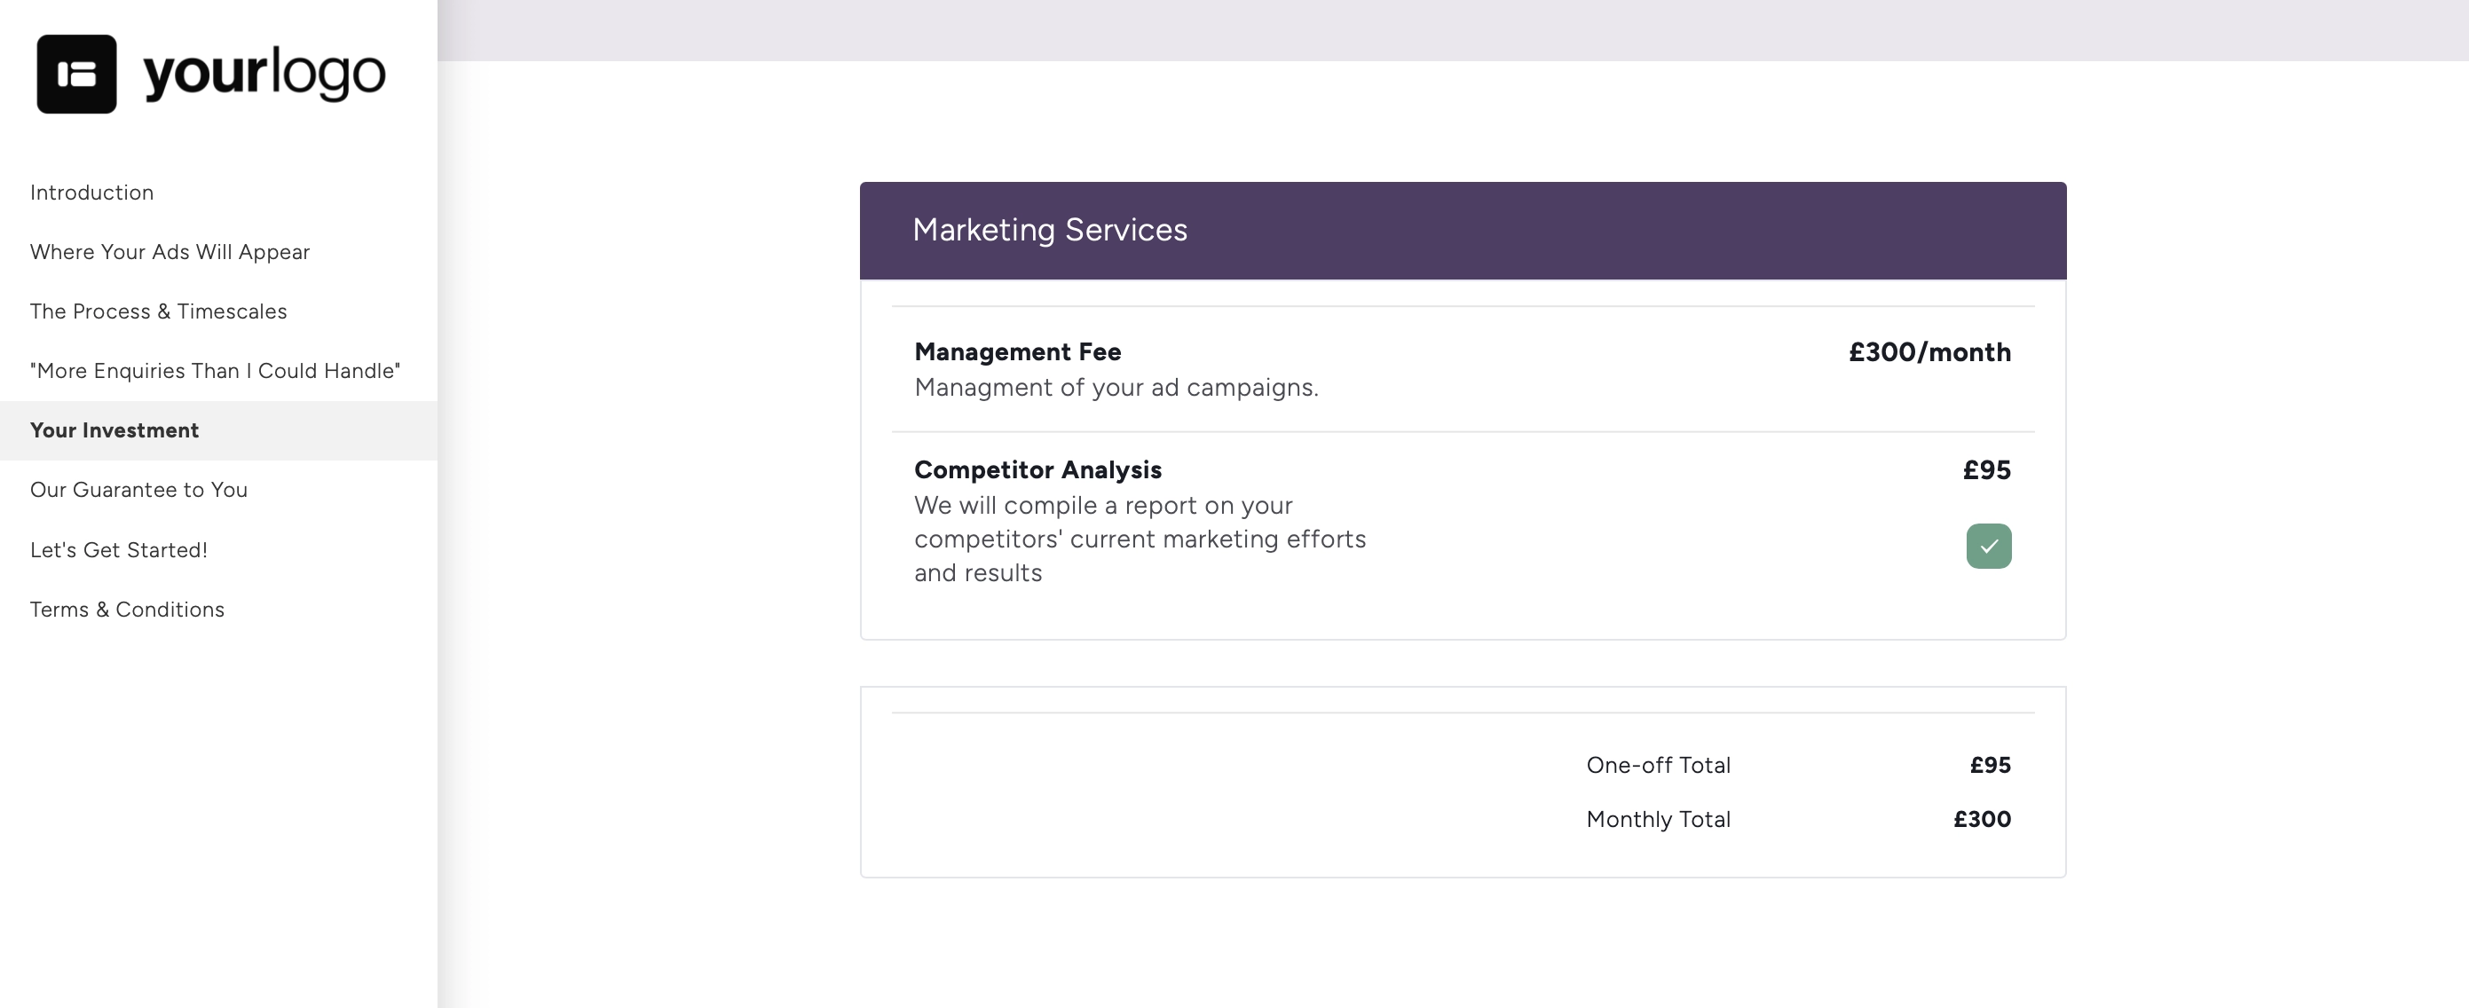
Task: Open The Process & Timescales section
Action: click(158, 311)
